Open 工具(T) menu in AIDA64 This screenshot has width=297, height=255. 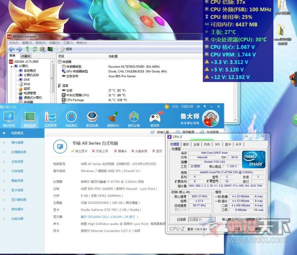pos(68,43)
